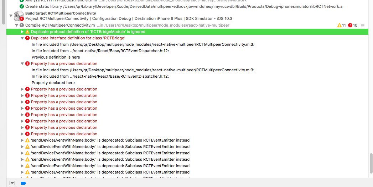Collapse the Duplicate interface definition error
Image resolution: width=373 pixels, height=187 pixels.
coord(22,38)
